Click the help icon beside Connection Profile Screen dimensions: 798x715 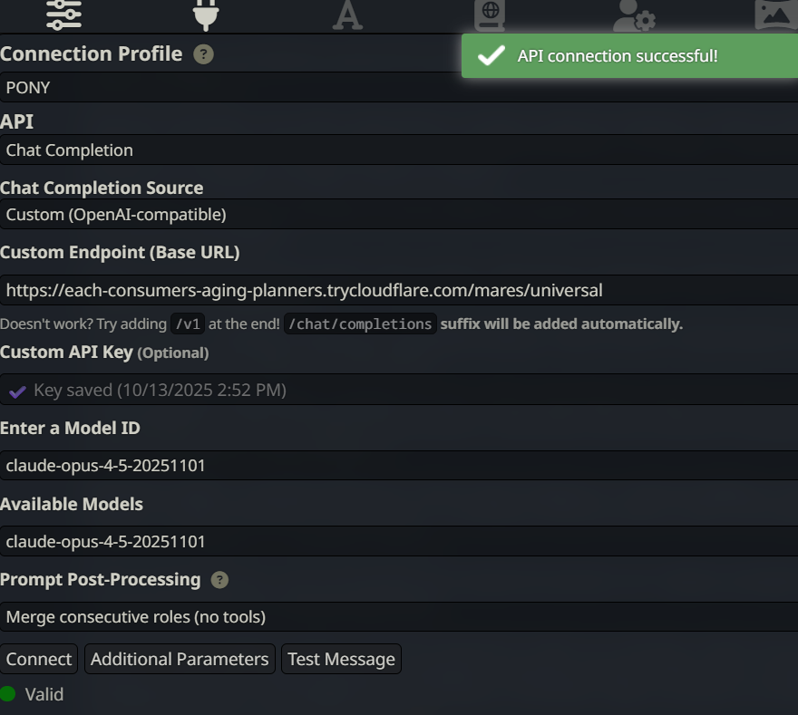click(204, 54)
